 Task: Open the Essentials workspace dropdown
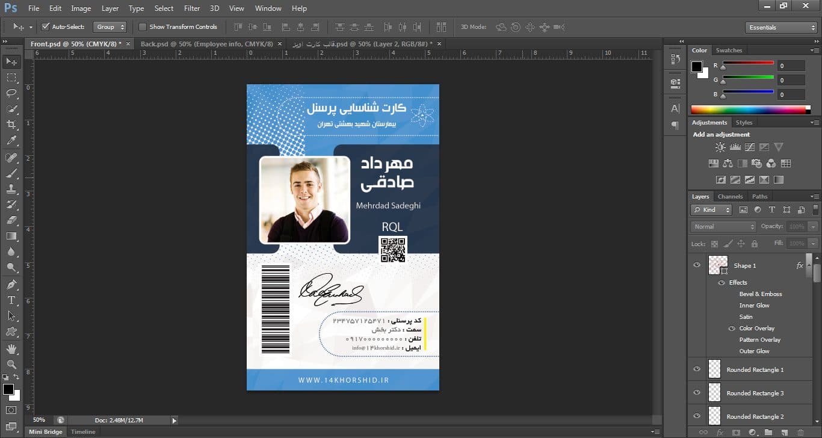pos(780,28)
